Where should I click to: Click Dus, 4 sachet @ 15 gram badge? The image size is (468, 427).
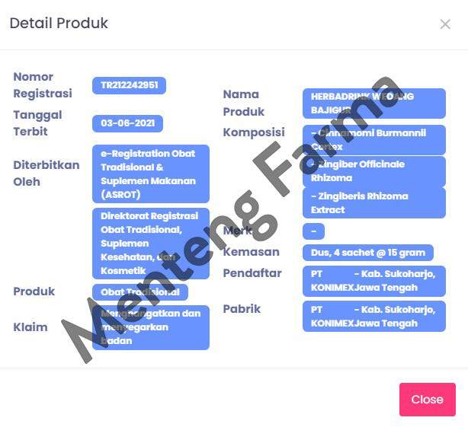368,252
